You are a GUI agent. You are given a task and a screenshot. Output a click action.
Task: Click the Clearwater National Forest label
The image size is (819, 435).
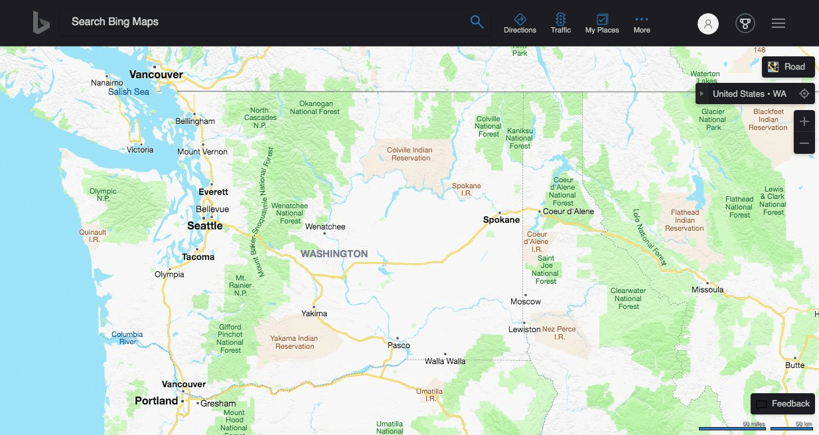point(628,298)
